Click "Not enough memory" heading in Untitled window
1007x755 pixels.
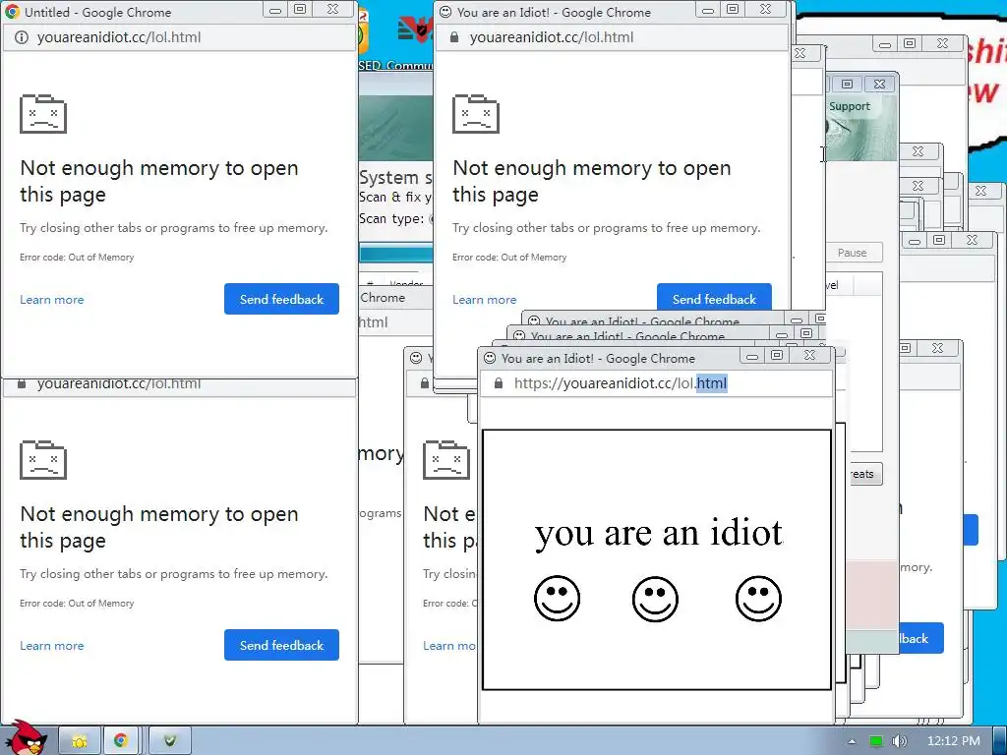click(x=159, y=181)
